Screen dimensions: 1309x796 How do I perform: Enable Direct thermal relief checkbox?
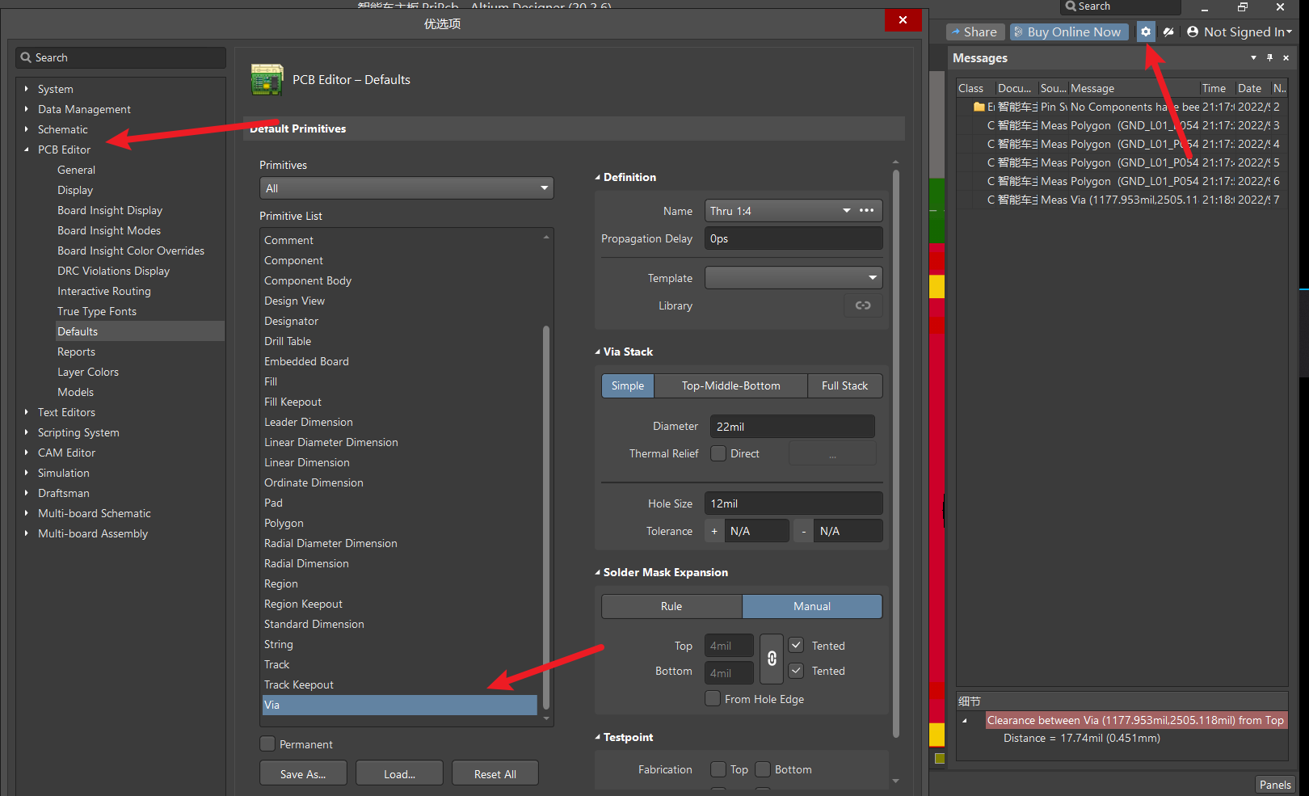[x=718, y=453]
